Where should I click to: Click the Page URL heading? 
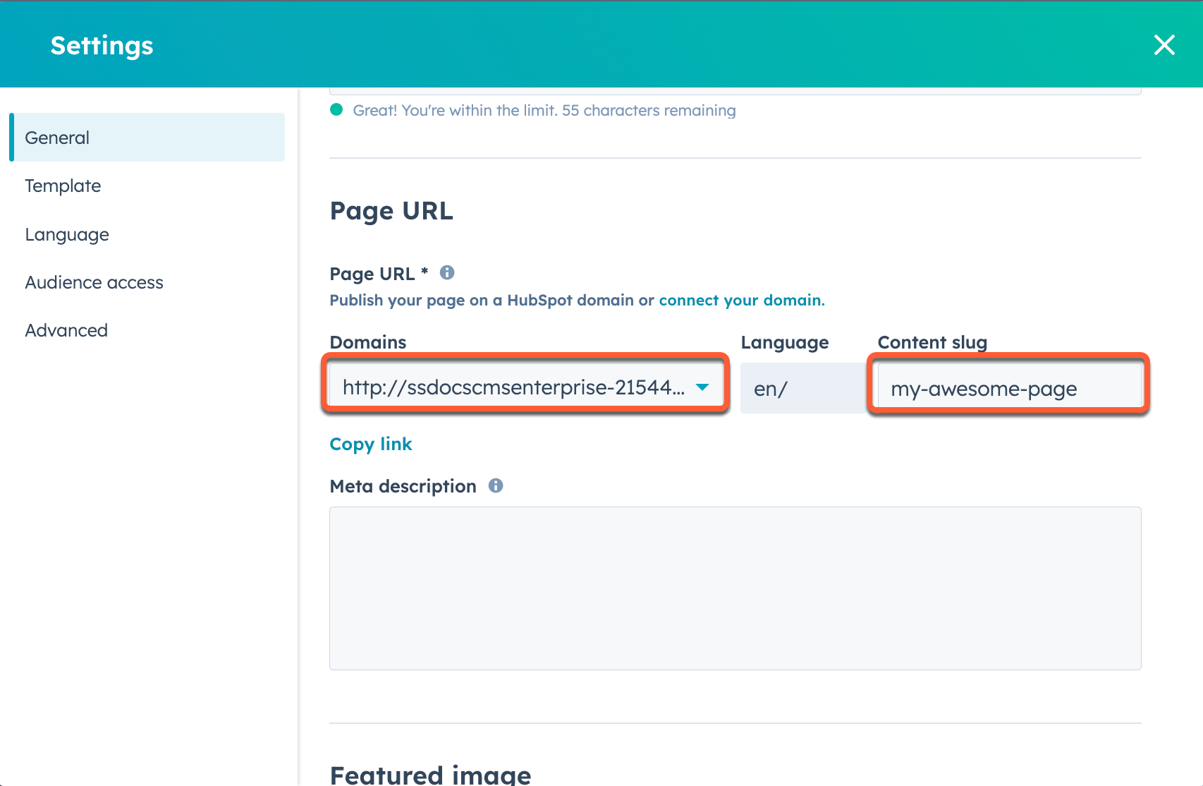(391, 210)
